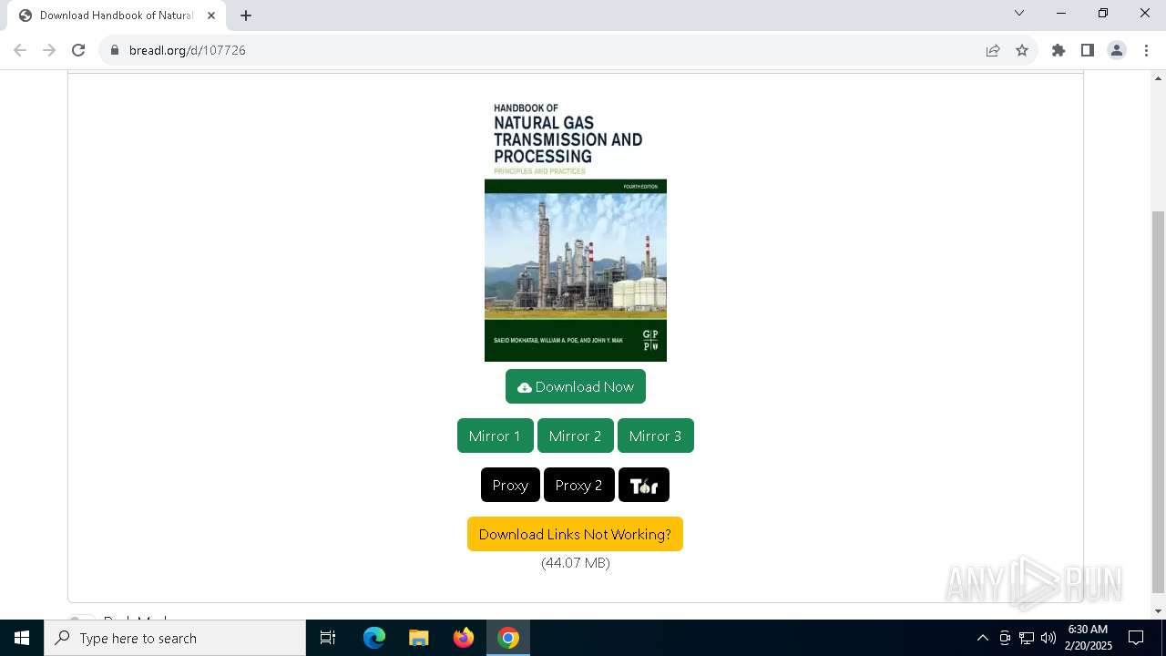Click the page vertical scrollbar thumb
Viewport: 1166px width, 656px height.
1159,401
